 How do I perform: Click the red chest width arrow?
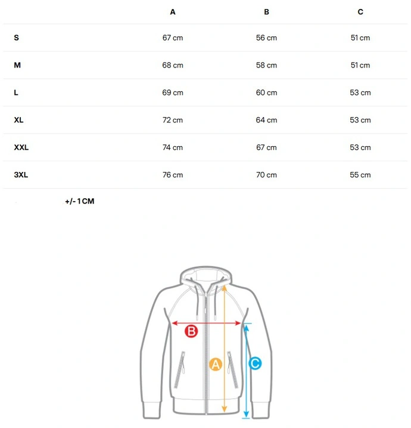(x=206, y=323)
